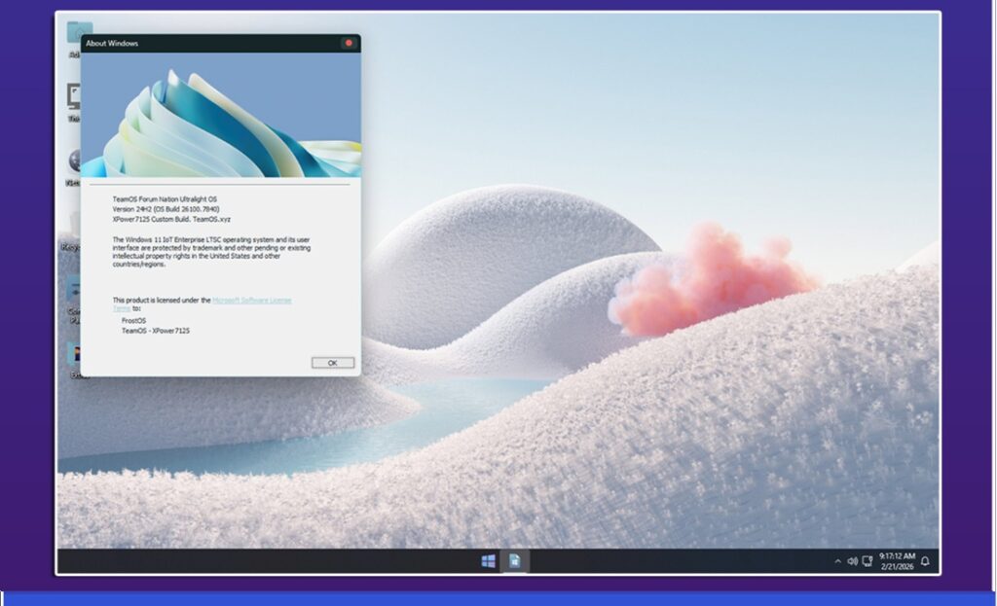Screen dimensions: 997x606
Task: Open the taskbar clock and date
Action: pos(897,561)
